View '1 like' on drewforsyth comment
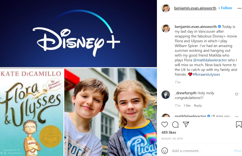The image size is (242, 156). (187, 106)
